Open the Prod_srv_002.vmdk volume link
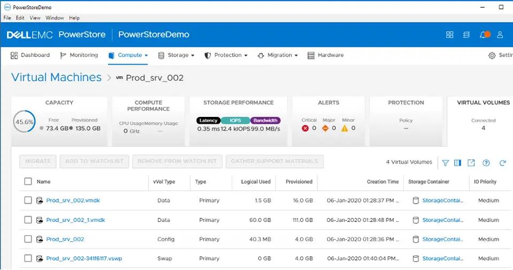This screenshot has height=270, width=513. [x=73, y=201]
